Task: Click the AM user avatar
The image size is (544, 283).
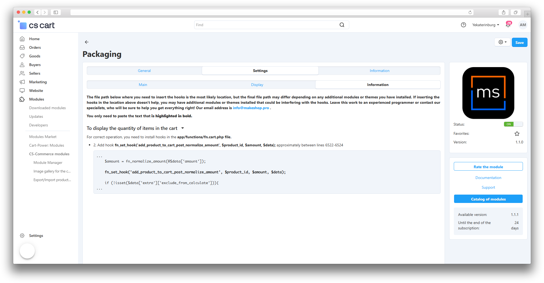Action: click(523, 25)
